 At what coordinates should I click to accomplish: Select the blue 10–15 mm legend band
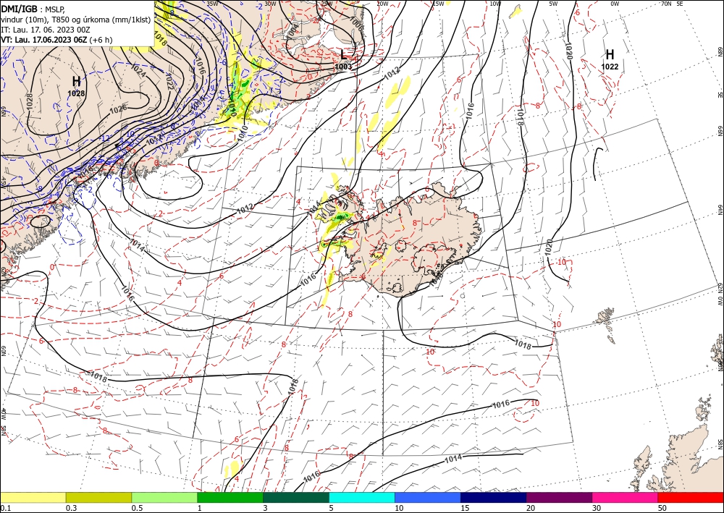428,497
